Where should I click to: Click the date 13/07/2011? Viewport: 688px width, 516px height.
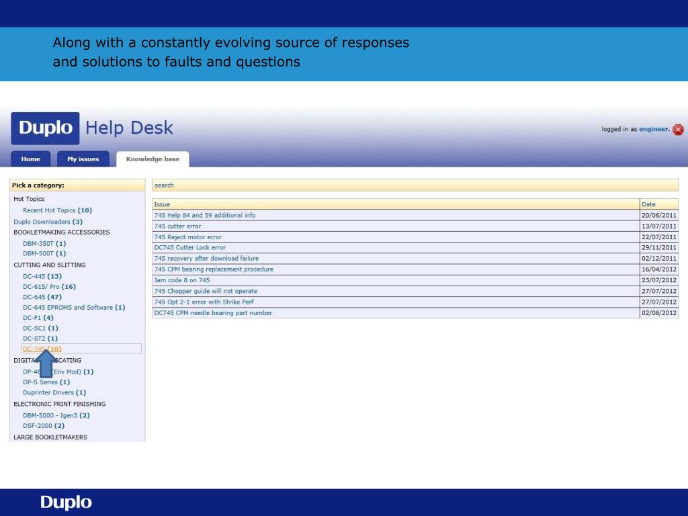[659, 226]
